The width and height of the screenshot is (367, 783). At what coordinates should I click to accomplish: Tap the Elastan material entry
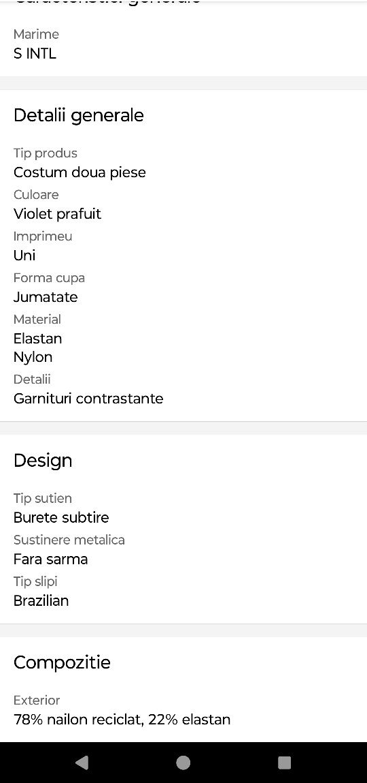tap(38, 339)
